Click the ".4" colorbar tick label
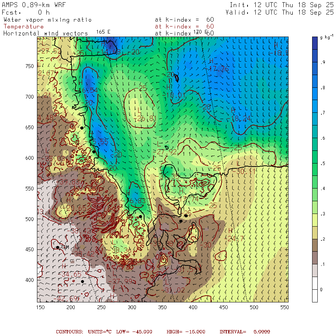 pos(323,189)
